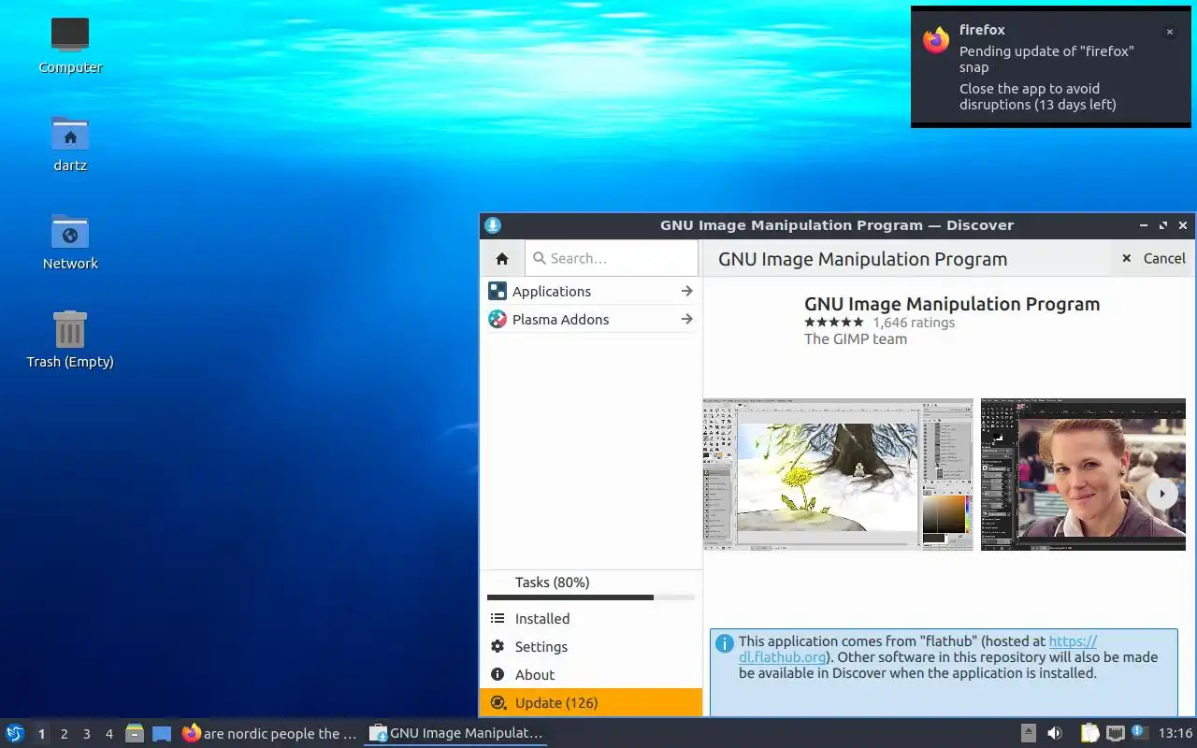This screenshot has width=1197, height=748.
Task: Click the GNU Image Manipulation Program page heading
Action: coord(862,259)
